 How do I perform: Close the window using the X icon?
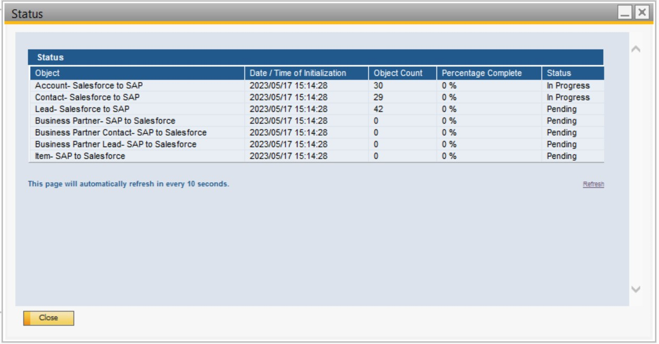tap(642, 13)
